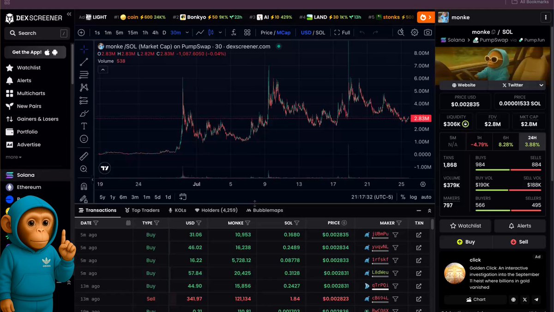Open the Type column filter
This screenshot has width=554, height=312.
pos(157,223)
